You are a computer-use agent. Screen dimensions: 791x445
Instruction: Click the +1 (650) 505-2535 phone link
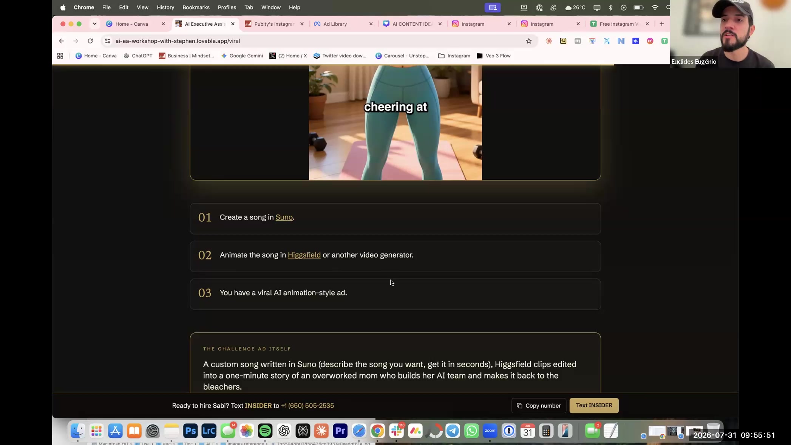coord(307,406)
